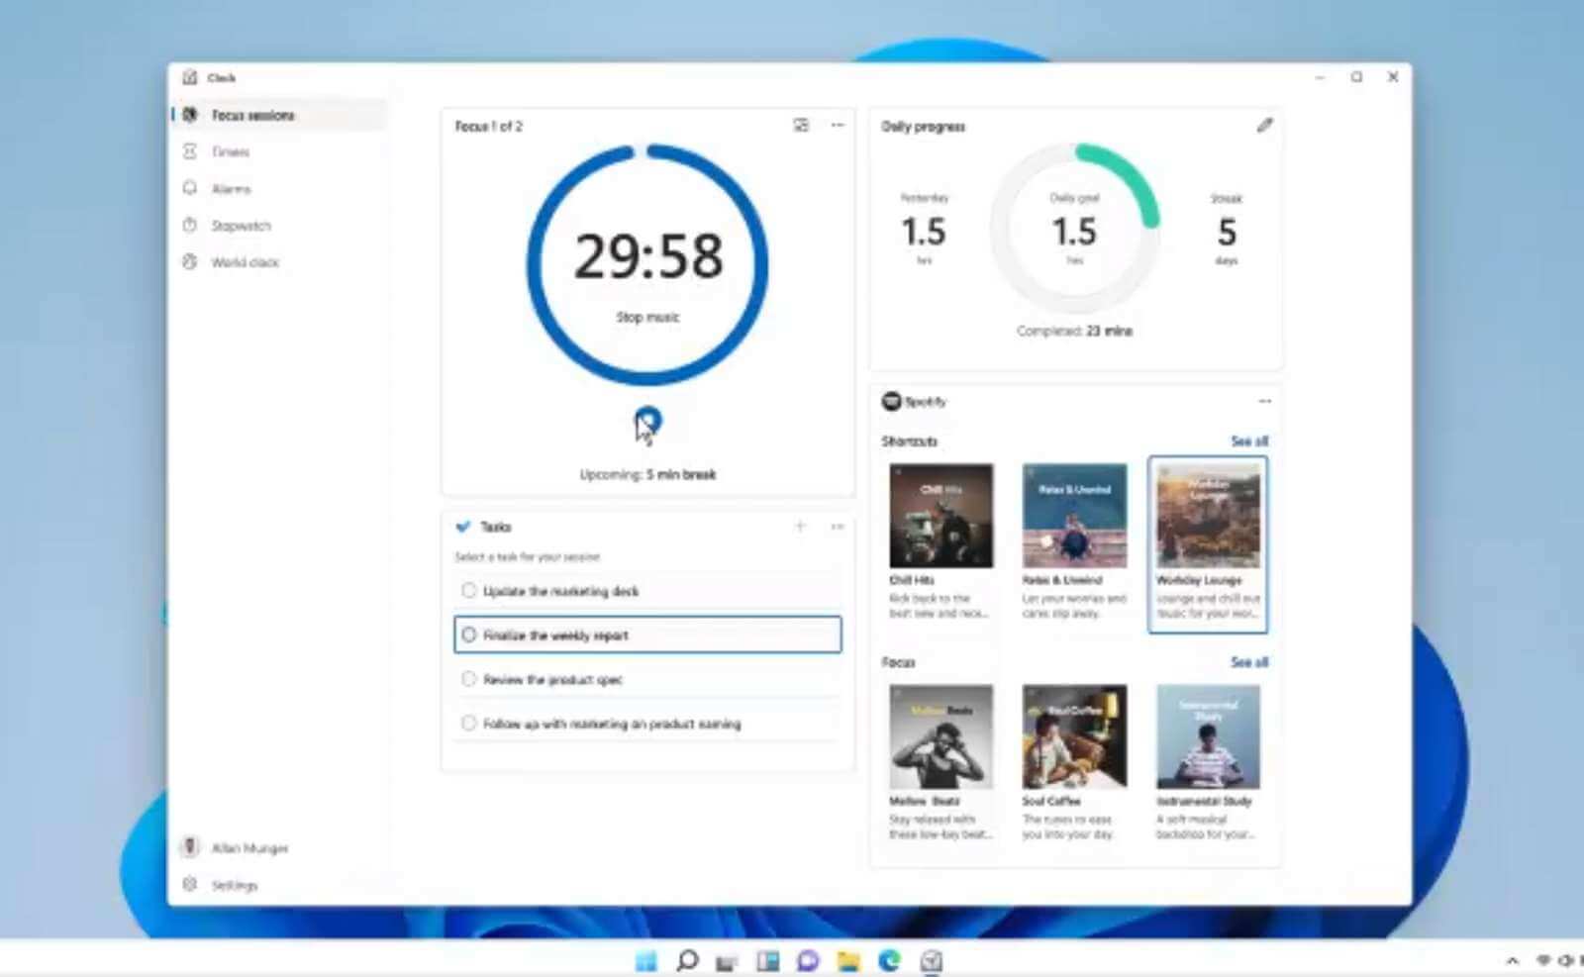Play the Instrumental Study playlist thumbnail
Screen dimensions: 1584x977
[1208, 736]
